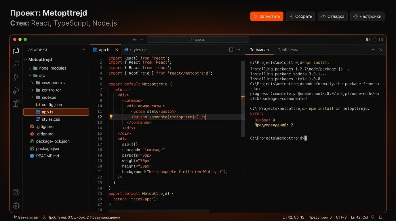Open the notifications bell in status bar
Viewport: 396px width, 221px height.
380,217
